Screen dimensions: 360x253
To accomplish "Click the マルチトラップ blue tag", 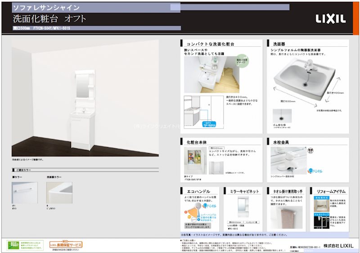I will pos(321,215).
